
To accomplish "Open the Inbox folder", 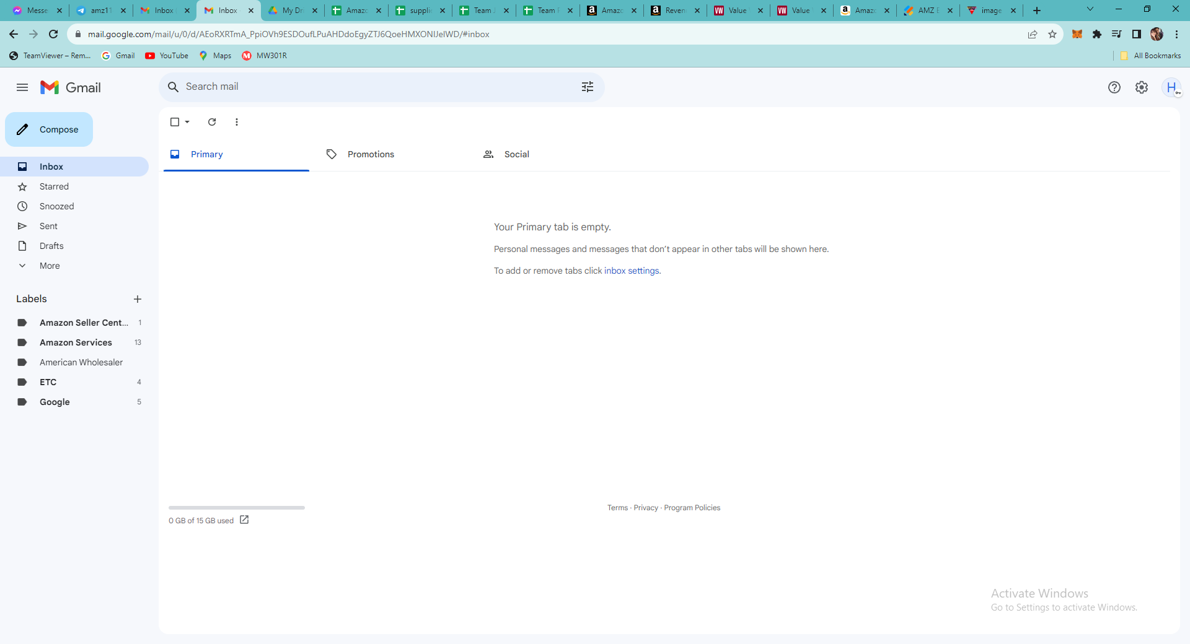I will 74,167.
